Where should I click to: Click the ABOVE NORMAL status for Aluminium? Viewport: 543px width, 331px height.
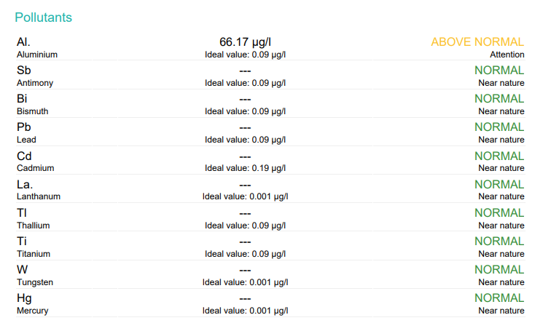(x=477, y=41)
